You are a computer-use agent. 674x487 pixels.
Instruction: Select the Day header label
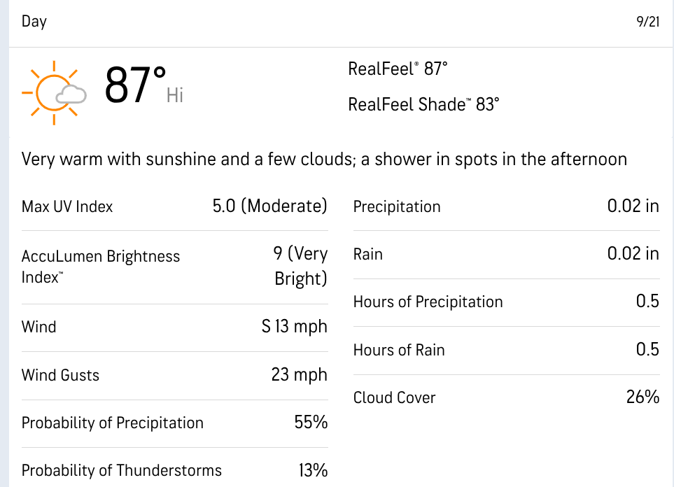(x=34, y=22)
